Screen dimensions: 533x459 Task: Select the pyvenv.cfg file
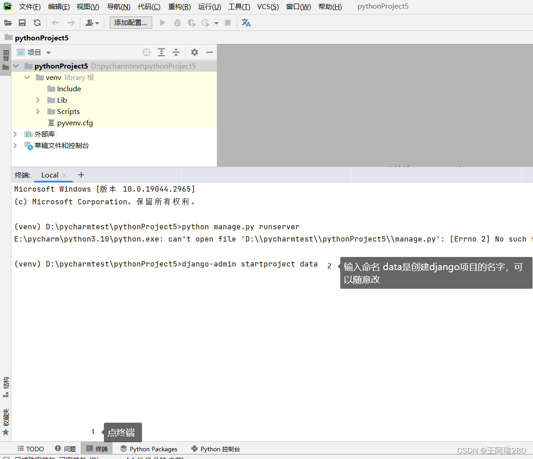pyautogui.click(x=74, y=123)
